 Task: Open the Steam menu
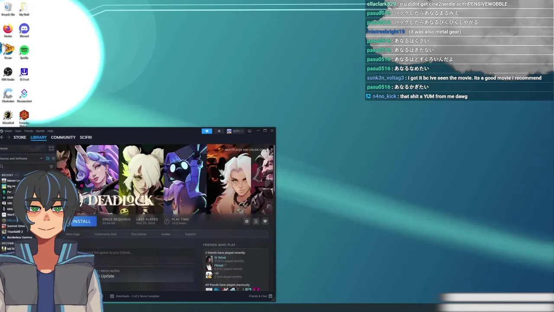tap(7, 131)
